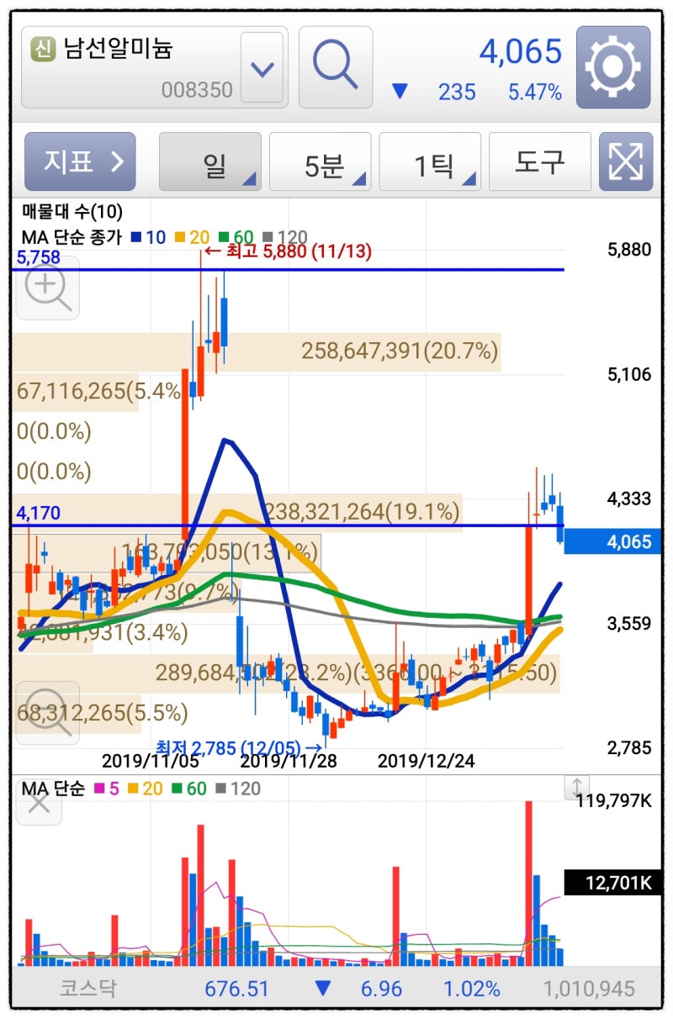Toggle the MA 120 line visibility

(x=287, y=236)
